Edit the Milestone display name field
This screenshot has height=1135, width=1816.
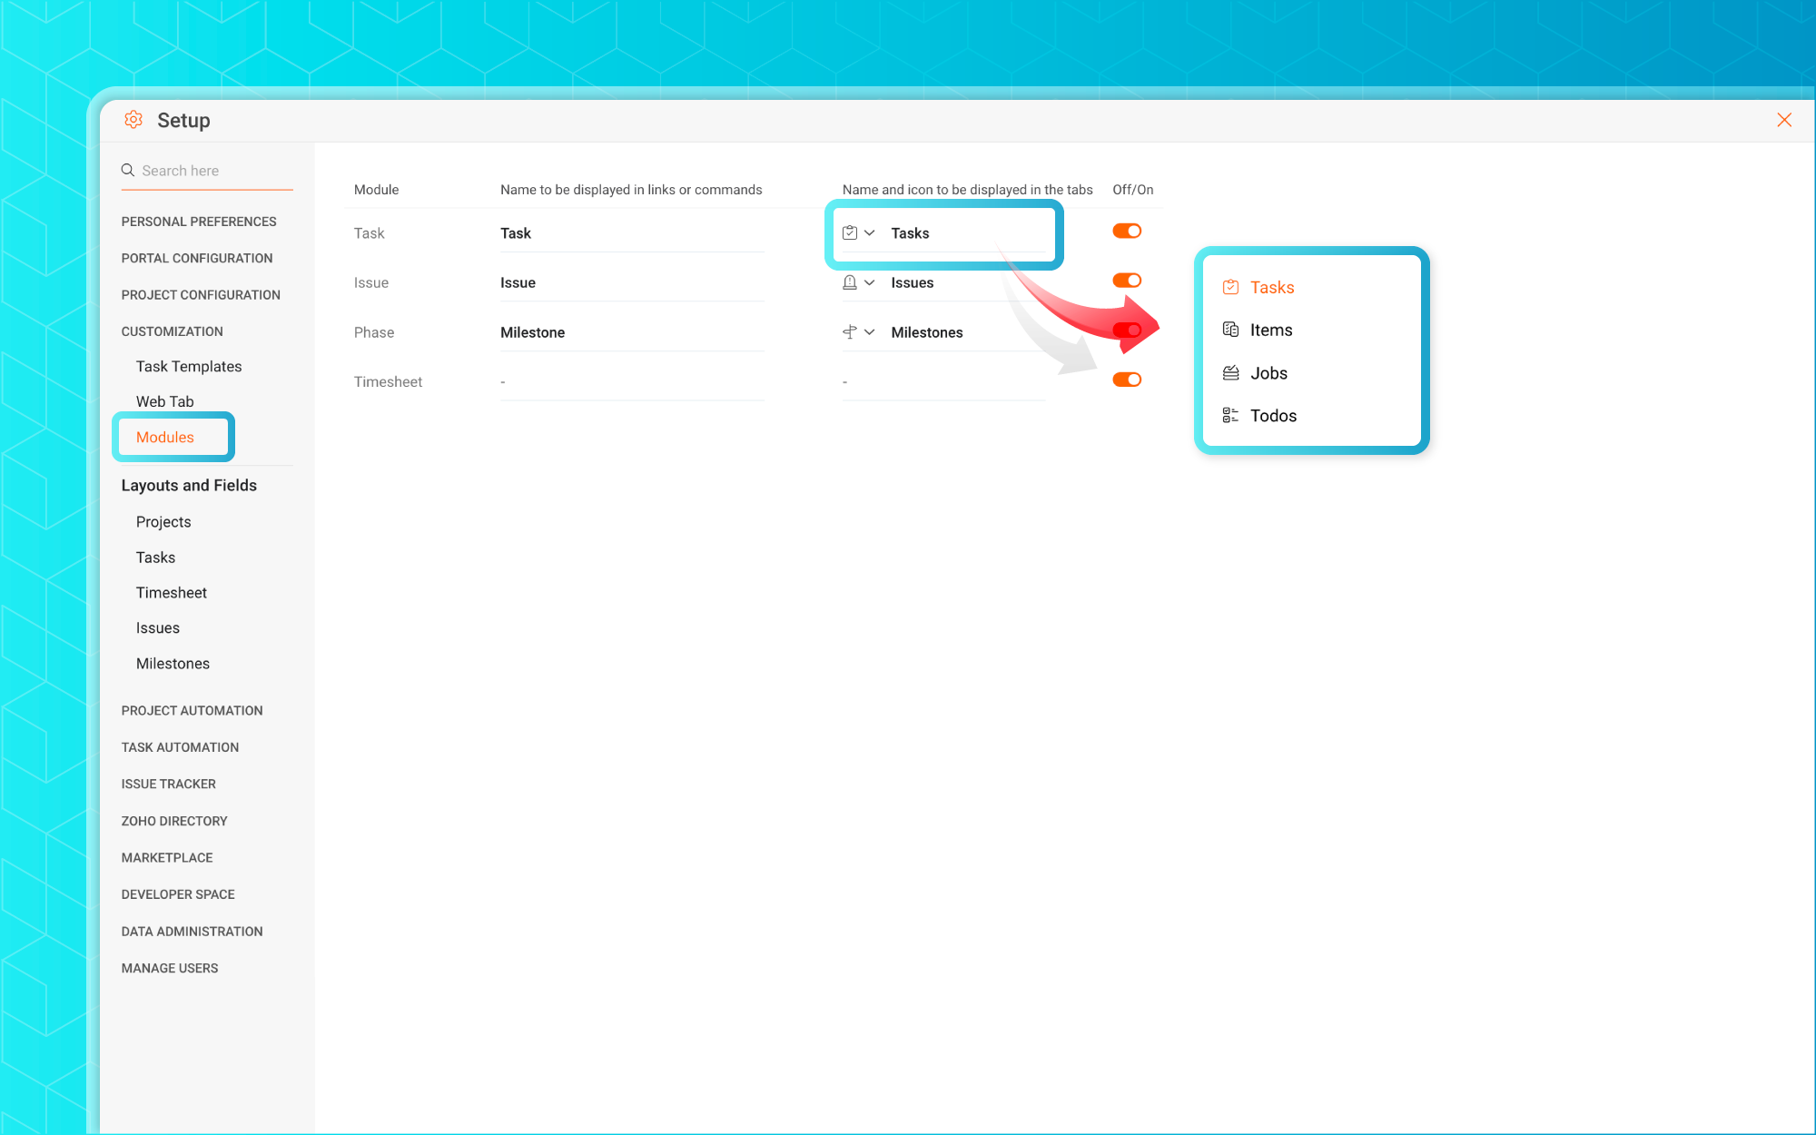click(x=632, y=332)
